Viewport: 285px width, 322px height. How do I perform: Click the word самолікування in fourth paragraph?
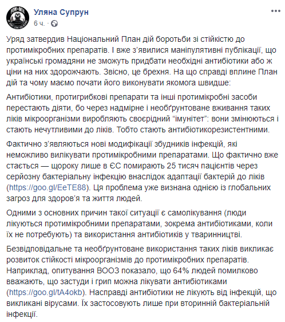coord(195,213)
